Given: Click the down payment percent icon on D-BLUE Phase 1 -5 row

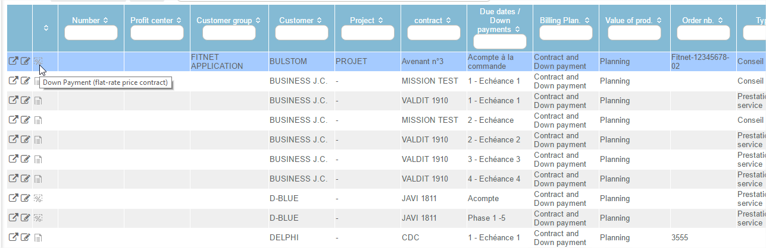Looking at the screenshot, I should tap(38, 218).
